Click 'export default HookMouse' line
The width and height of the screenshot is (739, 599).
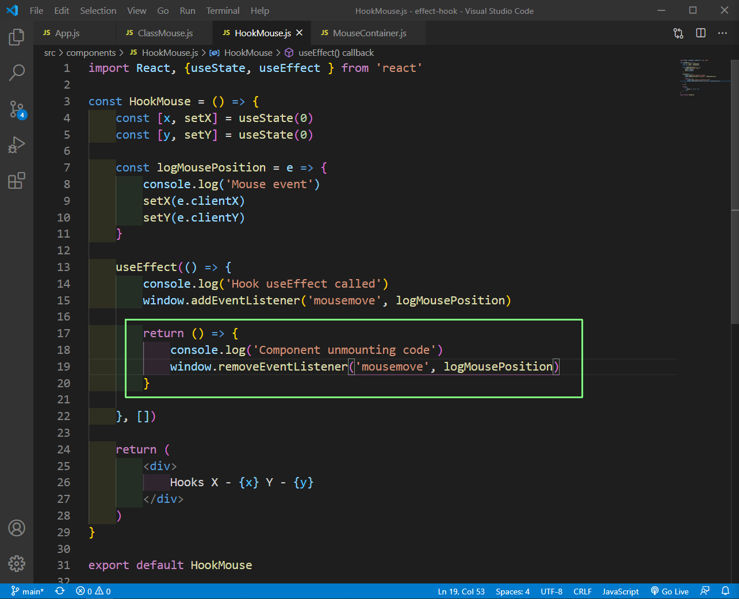coord(170,565)
